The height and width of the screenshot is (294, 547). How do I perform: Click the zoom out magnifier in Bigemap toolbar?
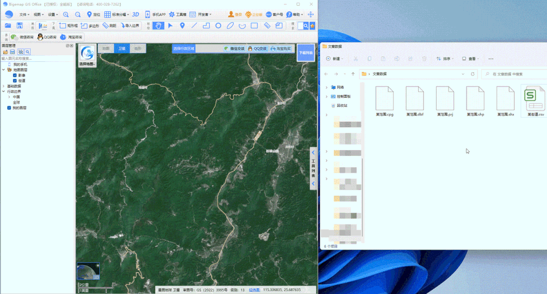click(x=78, y=15)
